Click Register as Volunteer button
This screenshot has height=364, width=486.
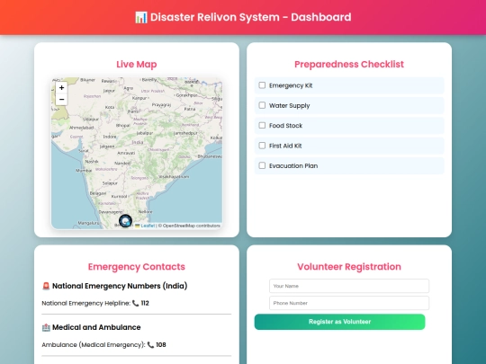point(339,322)
